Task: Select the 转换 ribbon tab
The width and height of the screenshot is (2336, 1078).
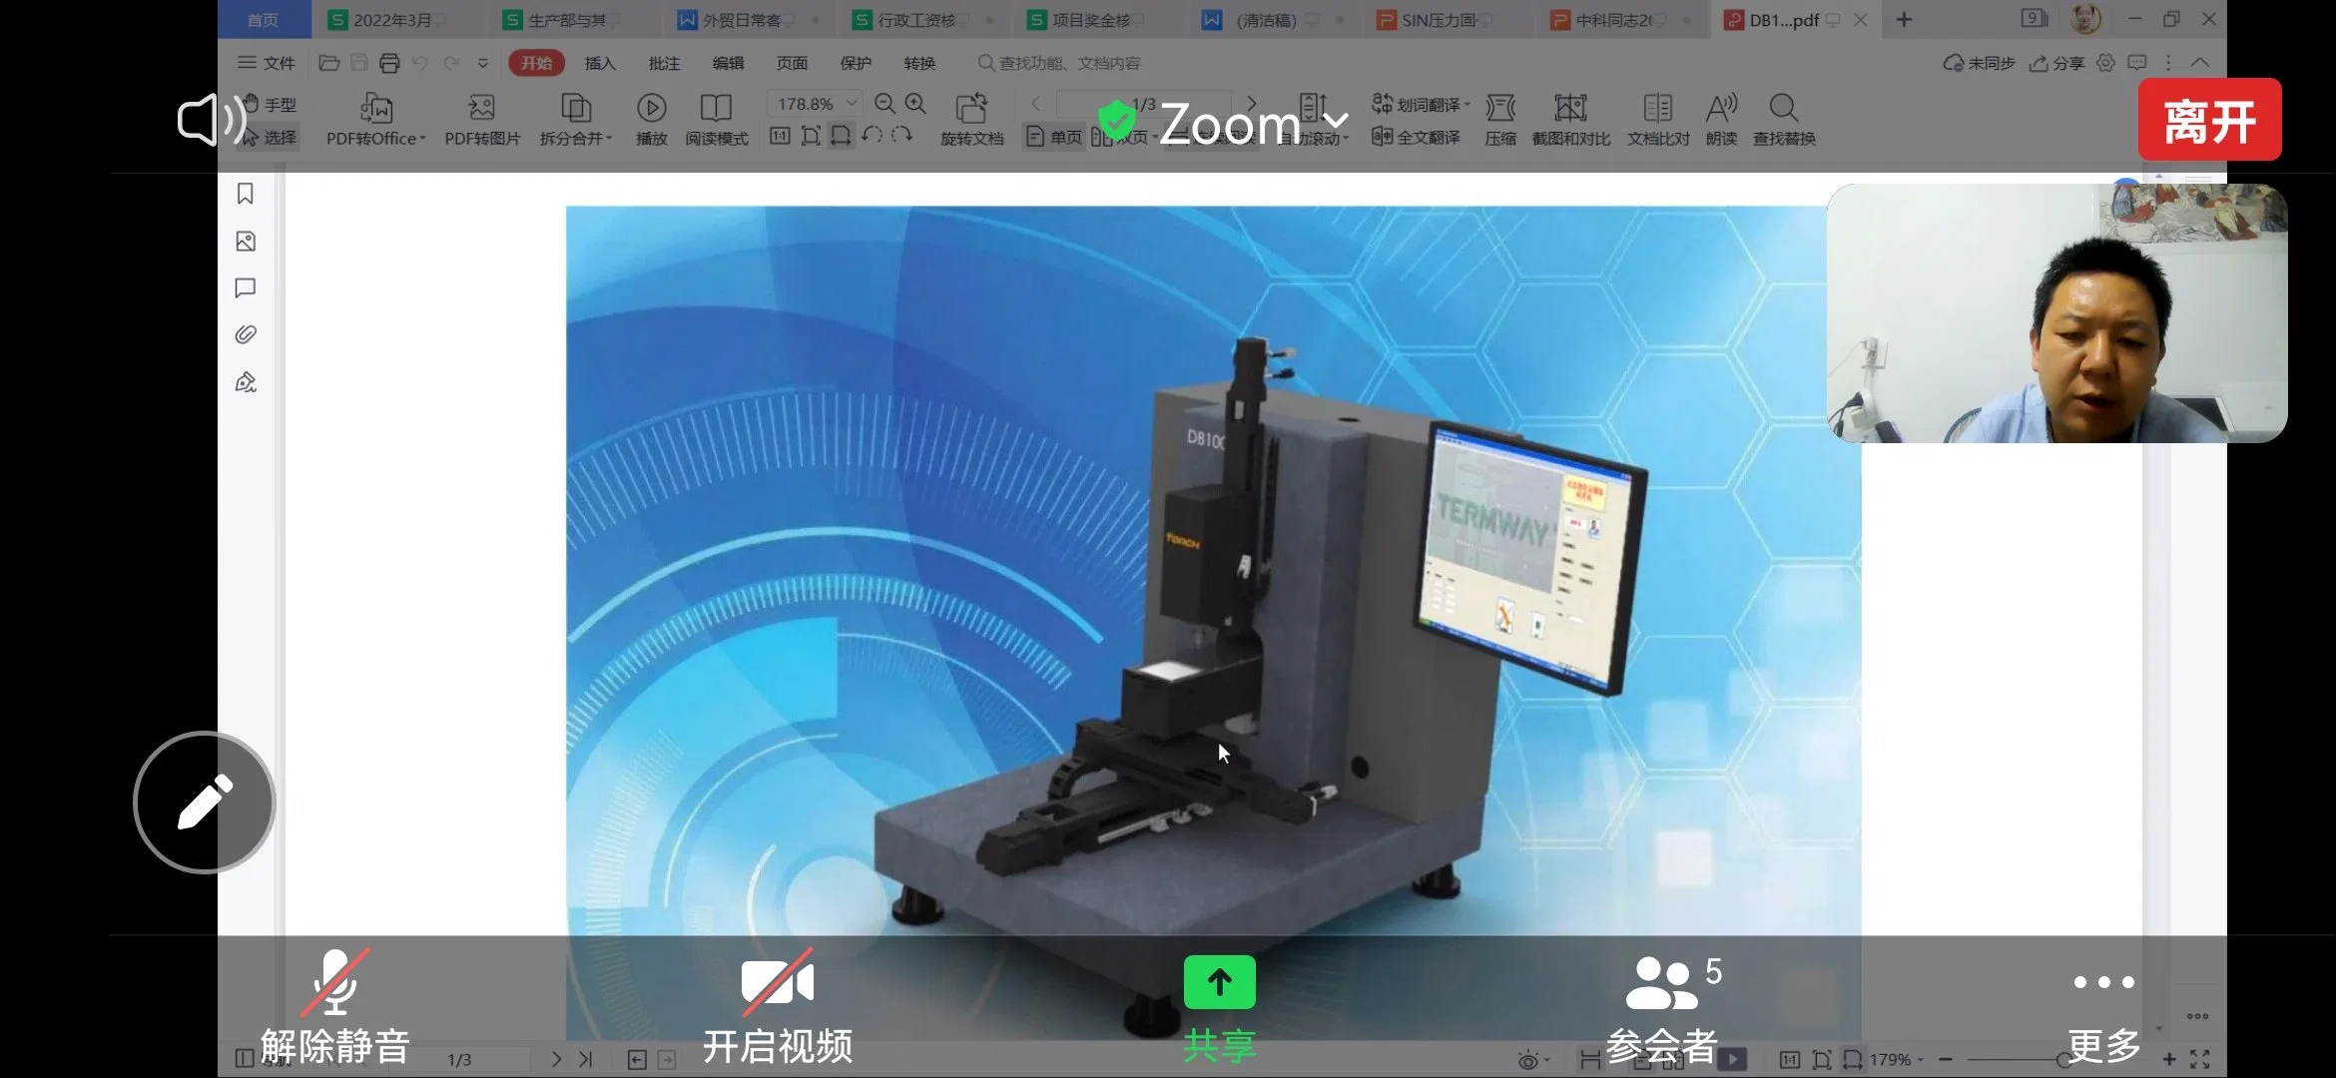Action: click(919, 63)
